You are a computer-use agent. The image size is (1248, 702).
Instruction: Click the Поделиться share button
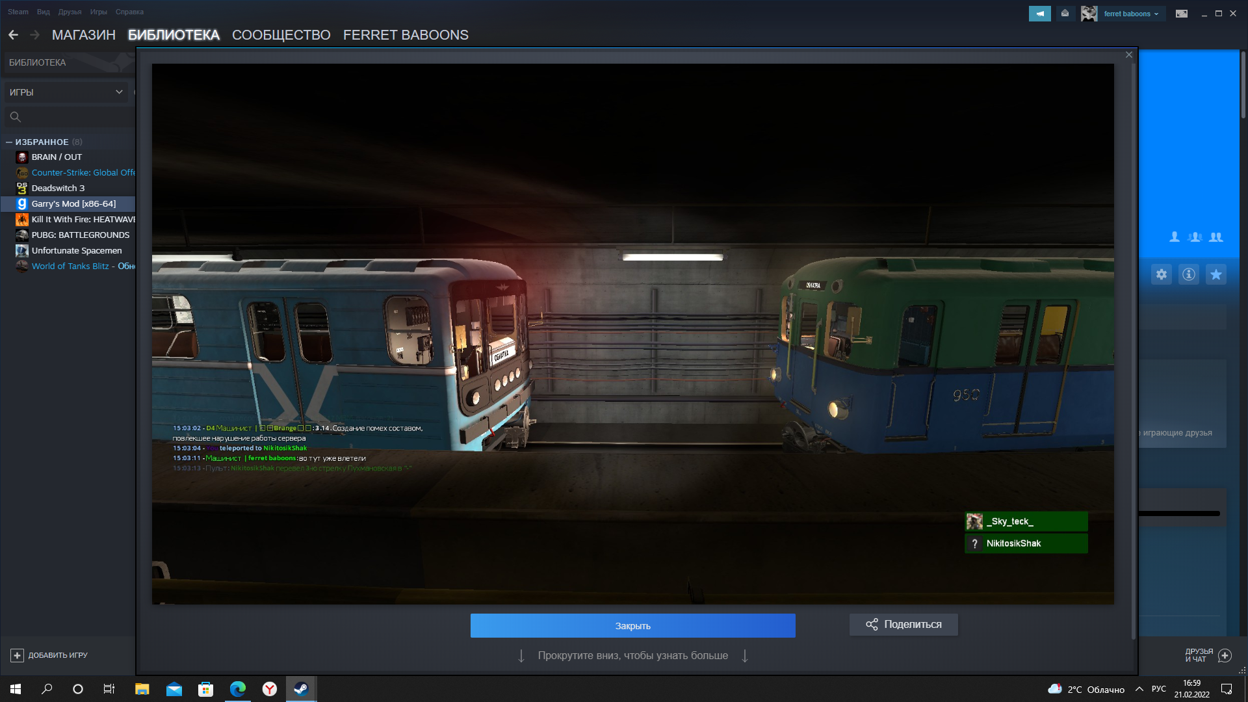pos(903,625)
